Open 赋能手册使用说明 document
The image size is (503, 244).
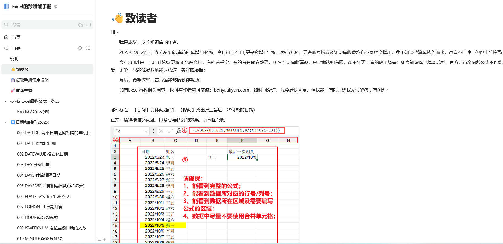32,80
